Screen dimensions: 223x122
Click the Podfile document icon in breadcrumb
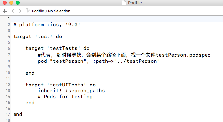28,11
